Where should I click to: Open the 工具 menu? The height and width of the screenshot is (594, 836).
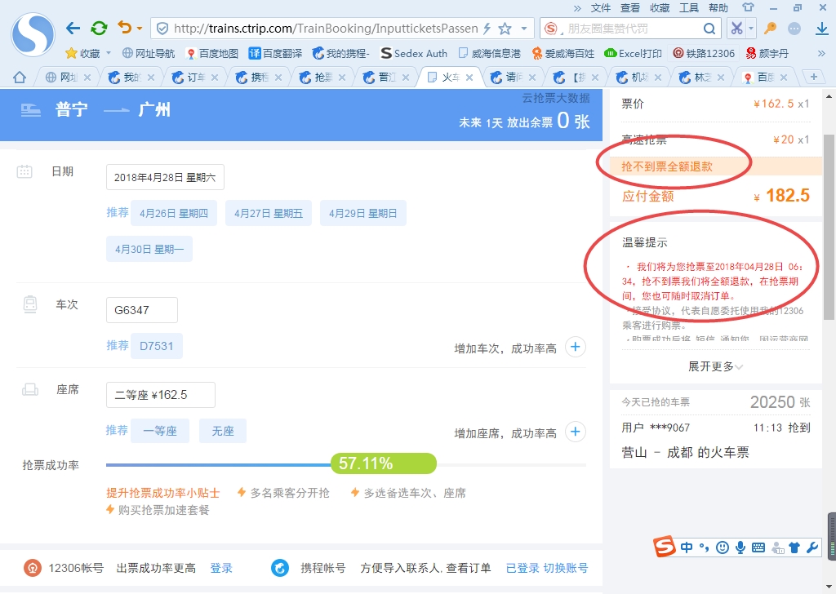click(x=689, y=7)
